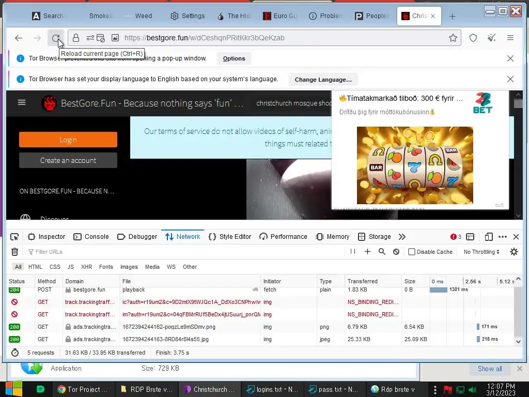Open the DevTools three-dot options menu
This screenshot has height=397, width=529.
502,237
